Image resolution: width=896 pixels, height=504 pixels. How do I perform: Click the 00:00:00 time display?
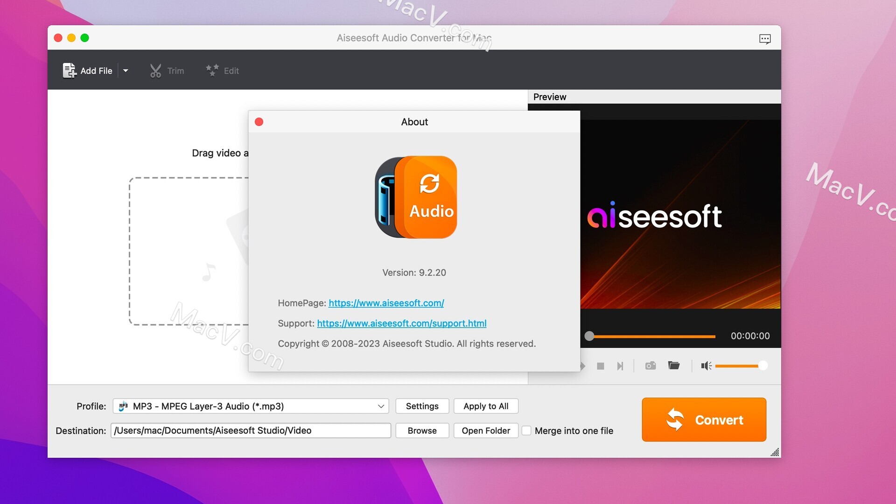tap(750, 336)
